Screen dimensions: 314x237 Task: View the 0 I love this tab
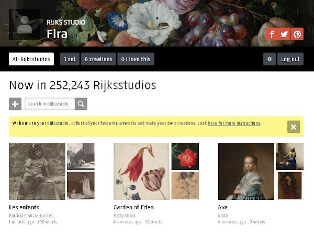click(136, 59)
